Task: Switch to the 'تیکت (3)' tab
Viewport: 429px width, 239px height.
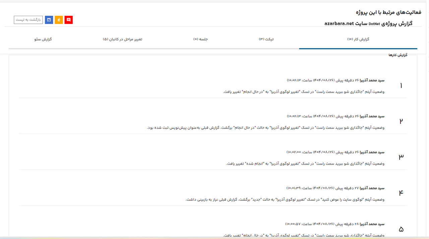Action: click(266, 39)
